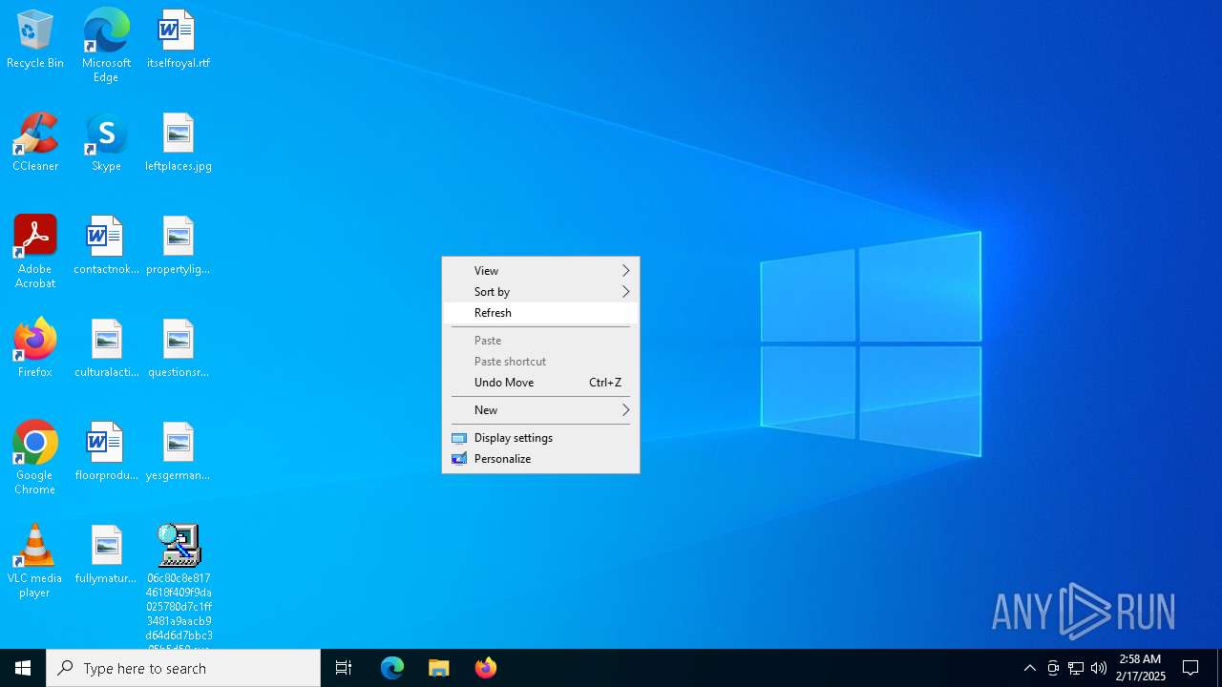This screenshot has height=687, width=1222.
Task: Click the Show desktop strip at taskbar end
Action: tap(1219, 668)
